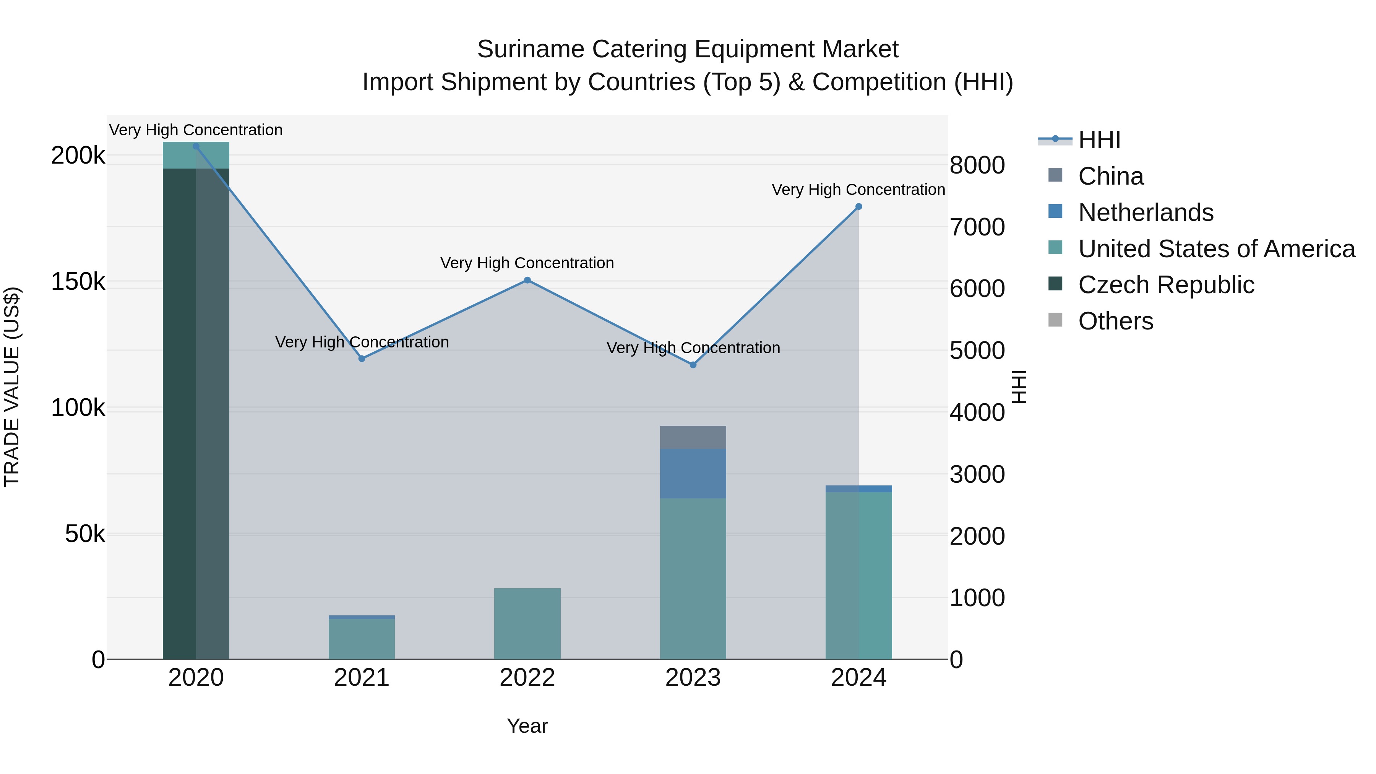Click the 2020 x-axis label
This screenshot has width=1376, height=774.
(x=196, y=678)
